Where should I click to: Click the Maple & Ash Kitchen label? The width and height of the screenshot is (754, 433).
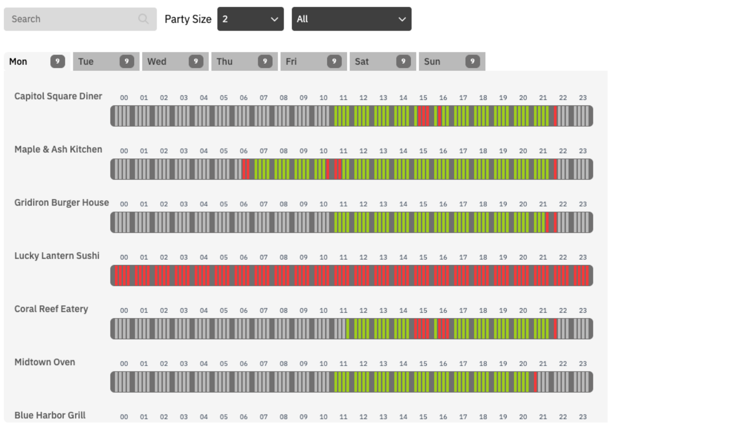coord(58,150)
